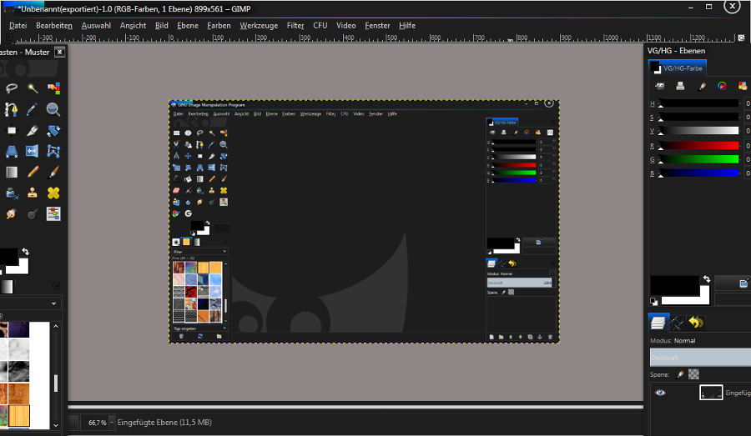This screenshot has height=436, width=751.
Task: Select the Flip tool in toolbox
Action: [33, 151]
